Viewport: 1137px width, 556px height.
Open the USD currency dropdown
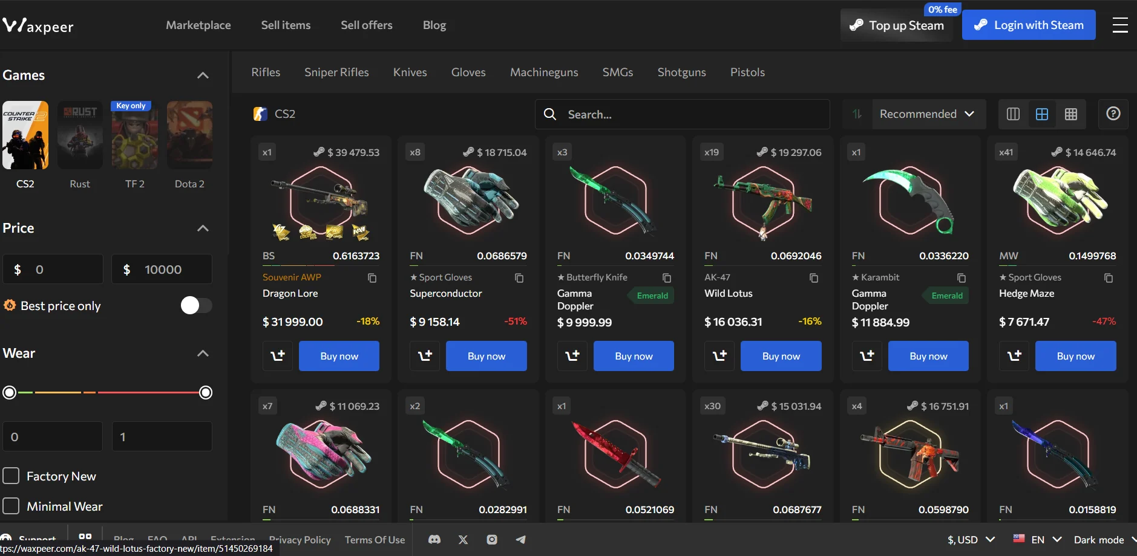click(971, 540)
